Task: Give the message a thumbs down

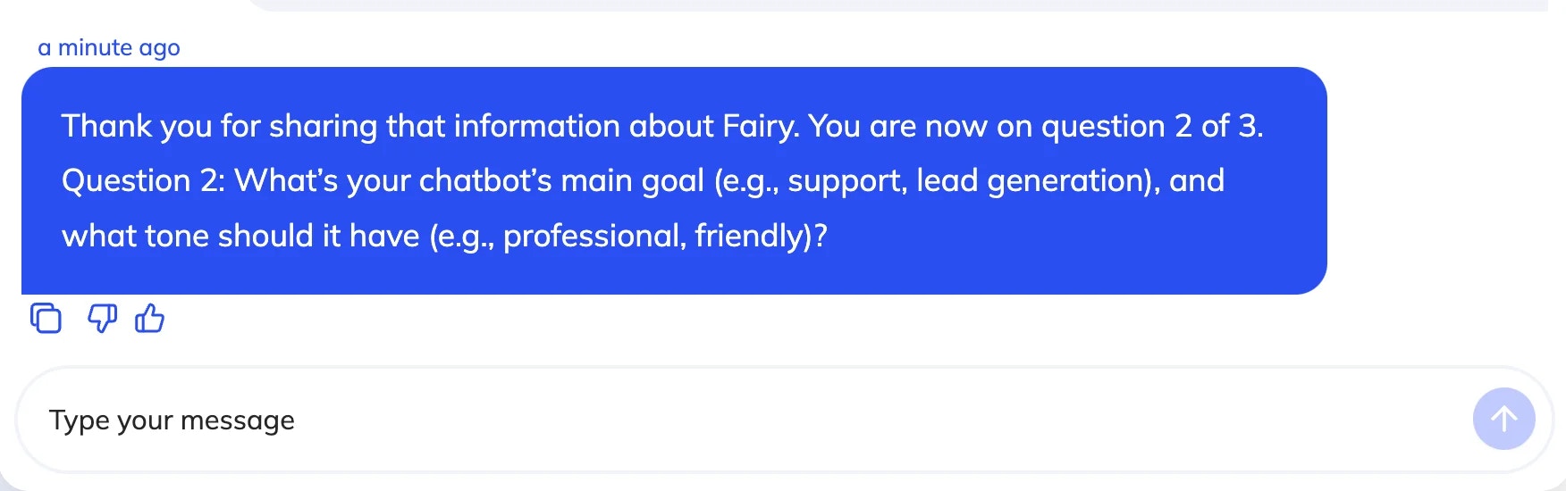Action: pos(102,318)
